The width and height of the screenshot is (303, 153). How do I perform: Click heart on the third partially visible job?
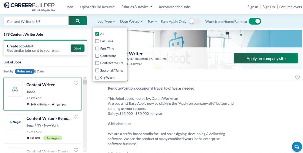(x=76, y=150)
